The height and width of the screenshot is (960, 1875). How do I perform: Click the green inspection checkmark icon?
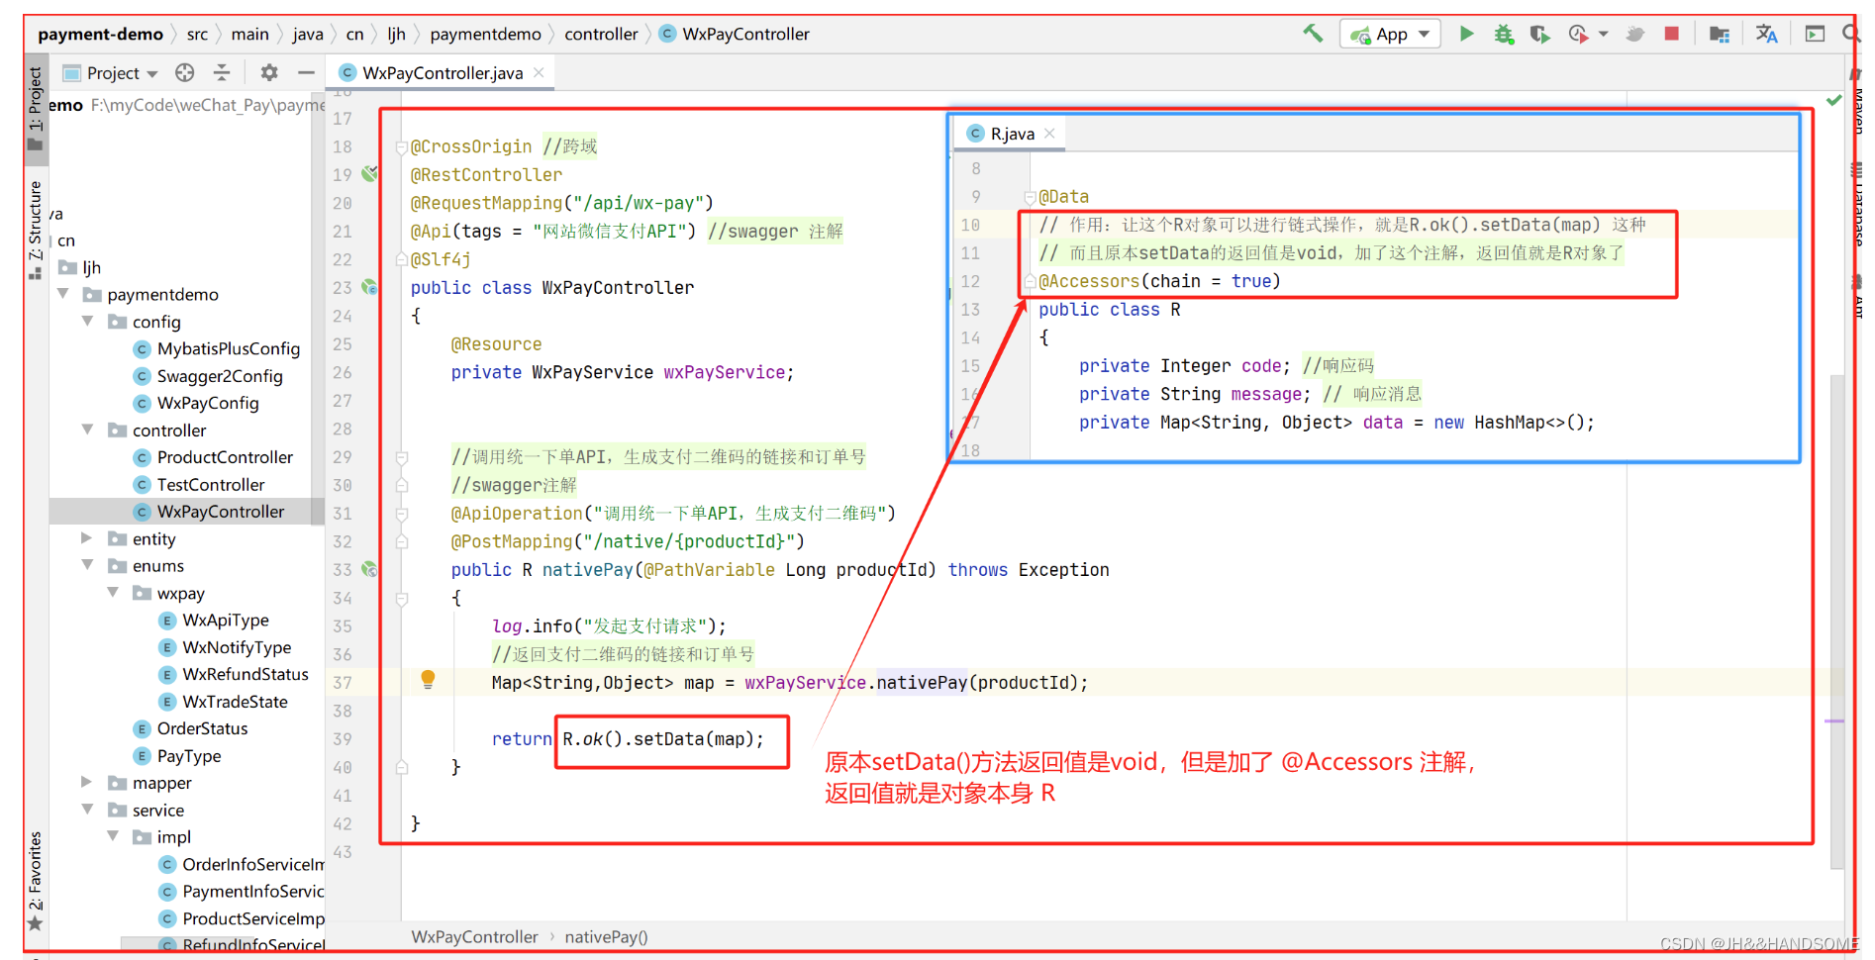point(1833,100)
